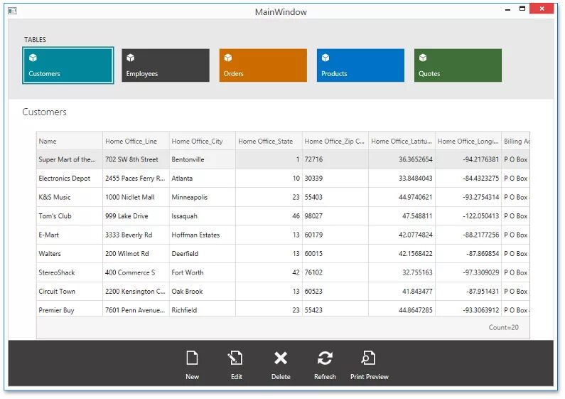The height and width of the screenshot is (399, 565).
Task: Click the 'Oak Brook' city cell
Action: [x=202, y=291]
